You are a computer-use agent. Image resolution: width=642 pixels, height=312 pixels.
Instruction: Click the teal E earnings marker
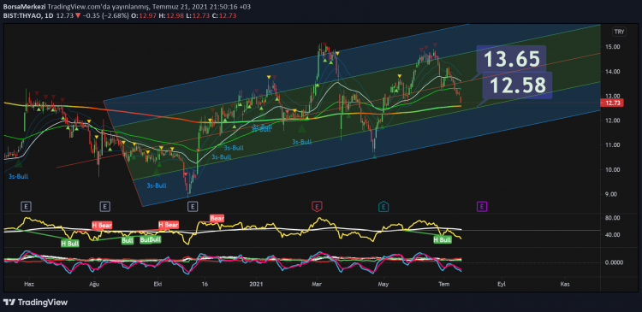tap(383, 207)
